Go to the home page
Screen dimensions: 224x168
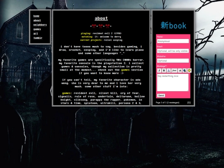click(x=36, y=16)
